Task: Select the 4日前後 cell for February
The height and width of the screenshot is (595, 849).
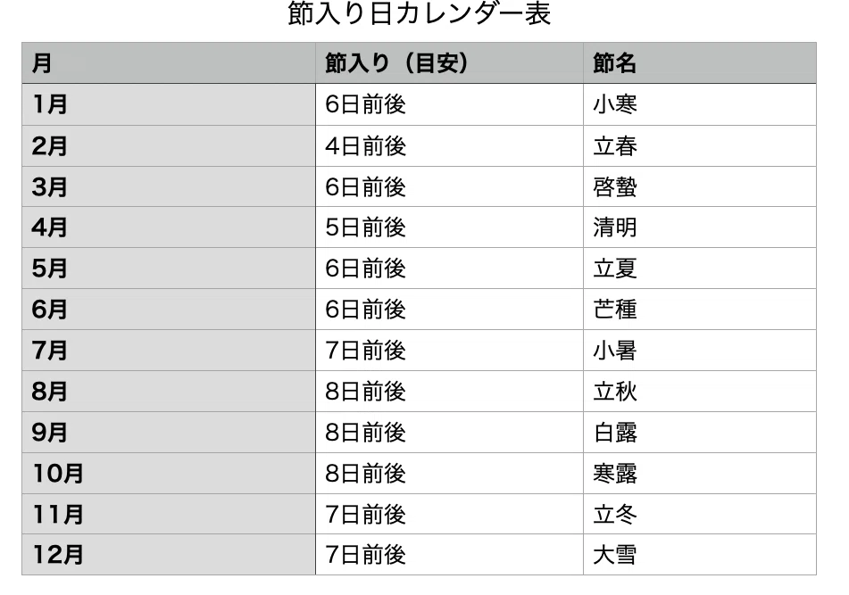Action: 449,146
